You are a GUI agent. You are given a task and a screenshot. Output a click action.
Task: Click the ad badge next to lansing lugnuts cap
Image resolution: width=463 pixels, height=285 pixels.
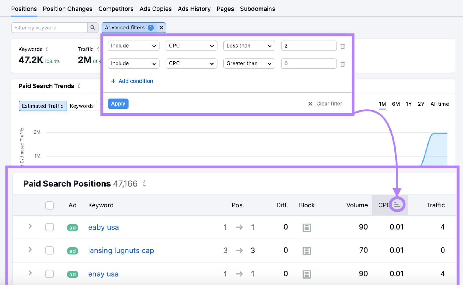click(72, 251)
